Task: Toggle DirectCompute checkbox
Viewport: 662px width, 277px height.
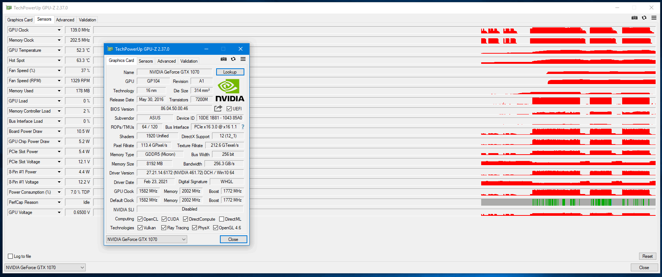Action: pos(186,219)
